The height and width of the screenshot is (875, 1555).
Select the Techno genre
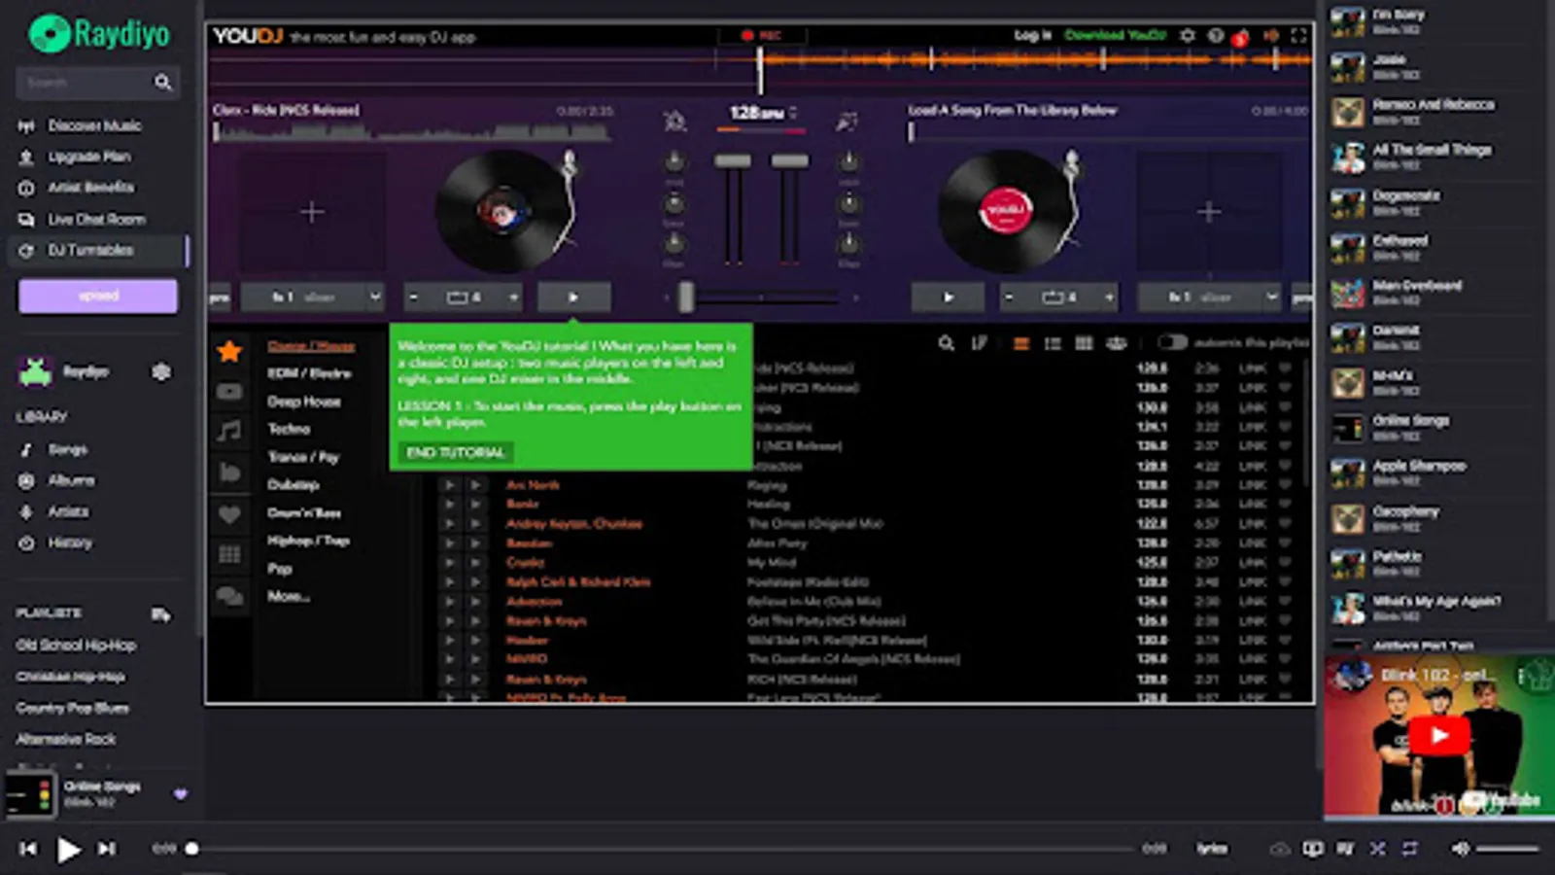pos(289,429)
